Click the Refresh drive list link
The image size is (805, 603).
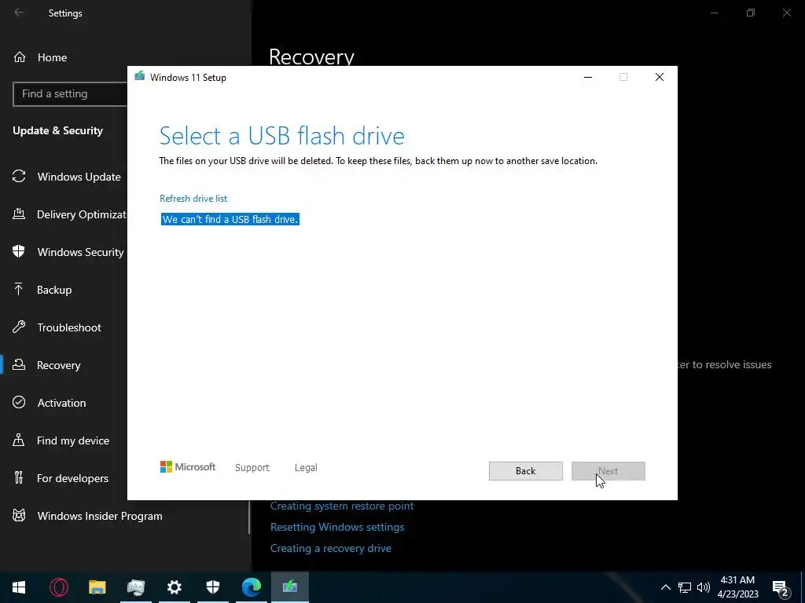click(193, 199)
